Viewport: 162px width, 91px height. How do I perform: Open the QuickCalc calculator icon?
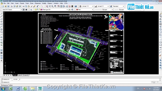click(x=72, y=6)
